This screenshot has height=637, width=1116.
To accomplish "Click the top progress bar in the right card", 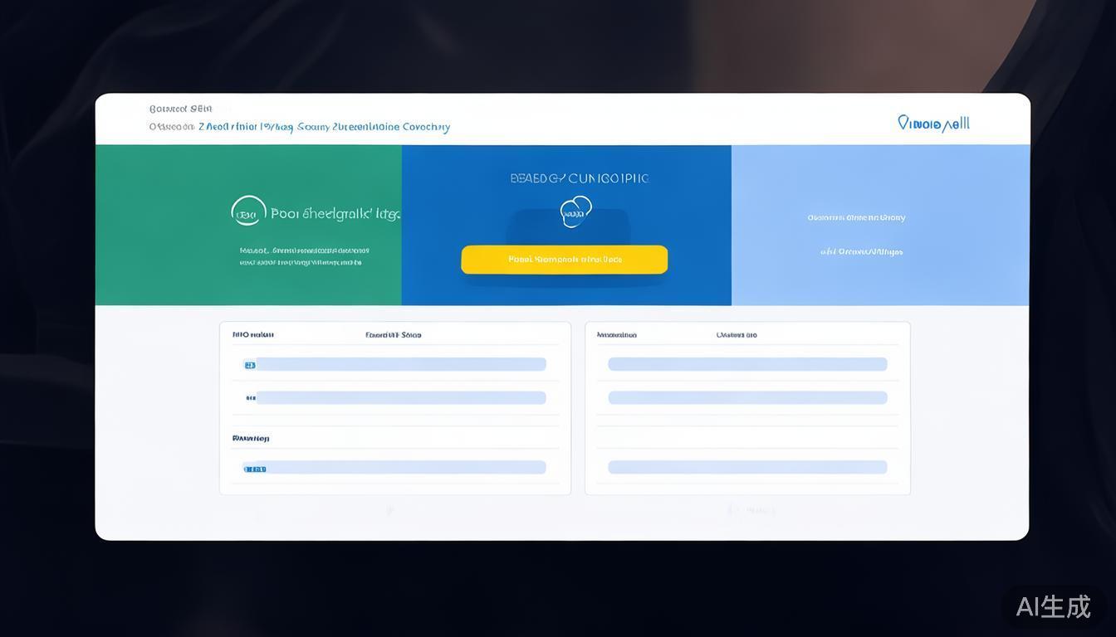I will pyautogui.click(x=747, y=364).
